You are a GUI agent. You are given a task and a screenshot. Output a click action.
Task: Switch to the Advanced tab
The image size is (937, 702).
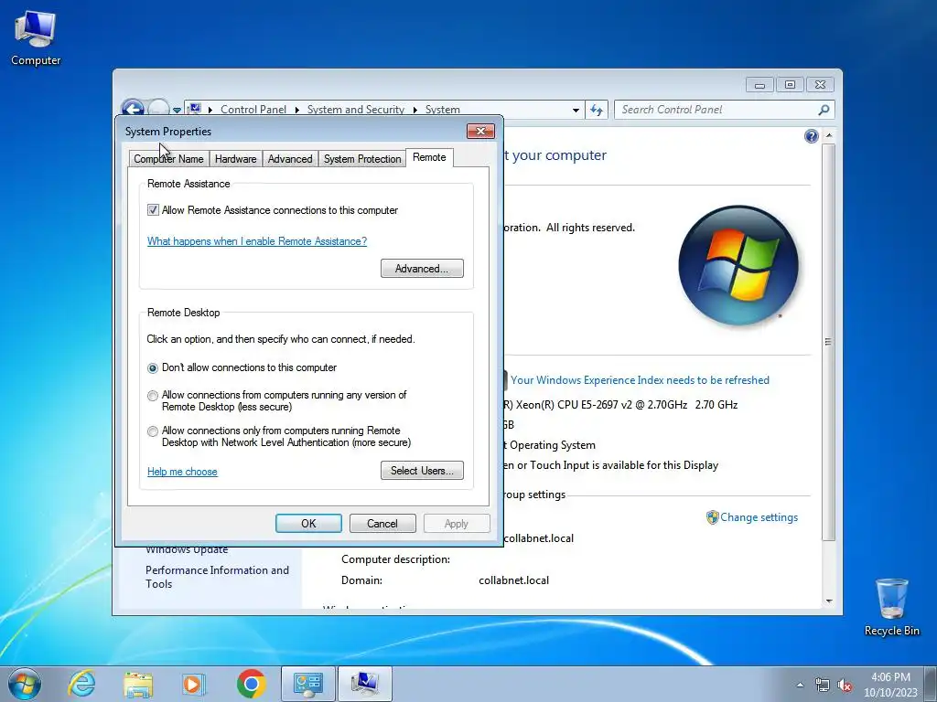(x=290, y=159)
